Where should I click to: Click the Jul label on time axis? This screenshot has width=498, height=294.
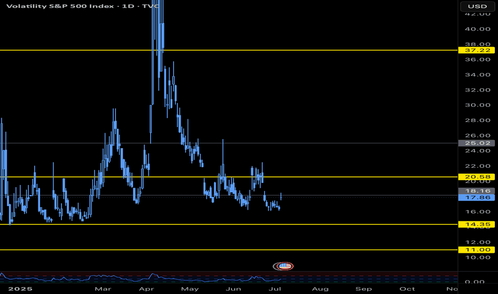point(275,289)
